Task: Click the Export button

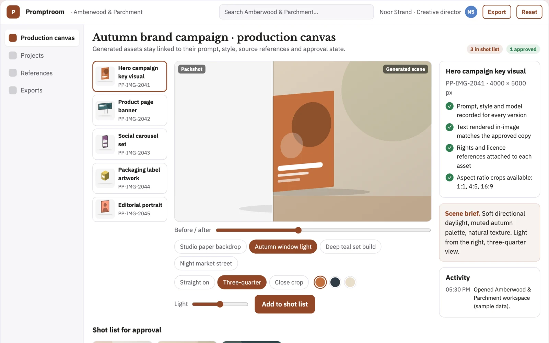Action: point(497,12)
